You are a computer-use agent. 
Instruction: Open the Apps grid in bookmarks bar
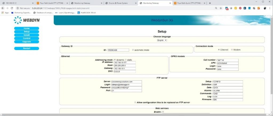[x=5, y=13]
